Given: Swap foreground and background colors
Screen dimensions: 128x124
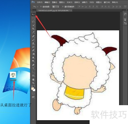Looking at the screenshot, I should pyautogui.click(x=34, y=86).
